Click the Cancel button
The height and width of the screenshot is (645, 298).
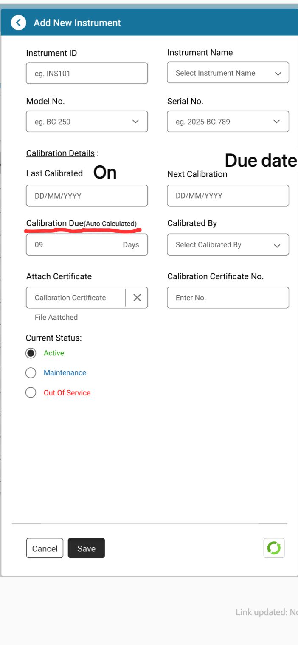click(x=45, y=548)
